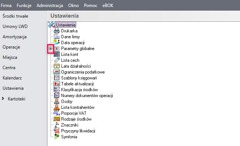
Task: Click the Ustawienia wrench root icon
Action: point(51,25)
